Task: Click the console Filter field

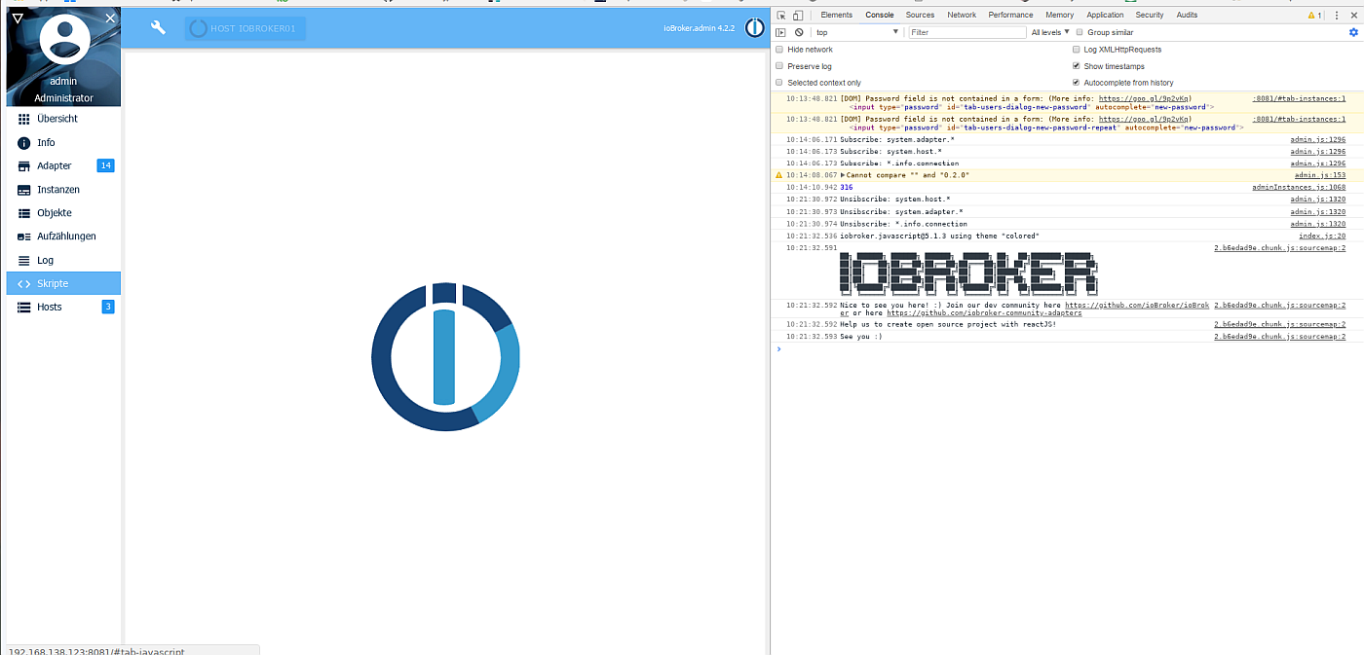Action: [x=966, y=32]
